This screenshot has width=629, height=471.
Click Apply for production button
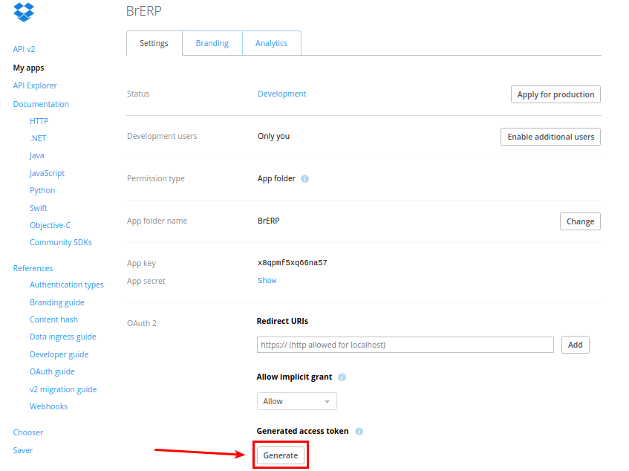click(555, 94)
